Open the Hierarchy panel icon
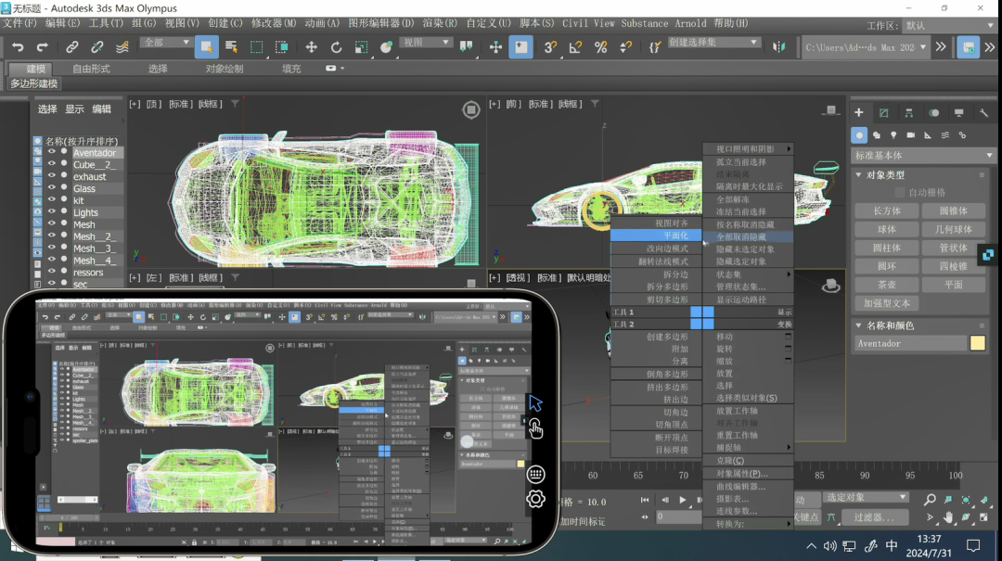The width and height of the screenshot is (1002, 561). (908, 113)
